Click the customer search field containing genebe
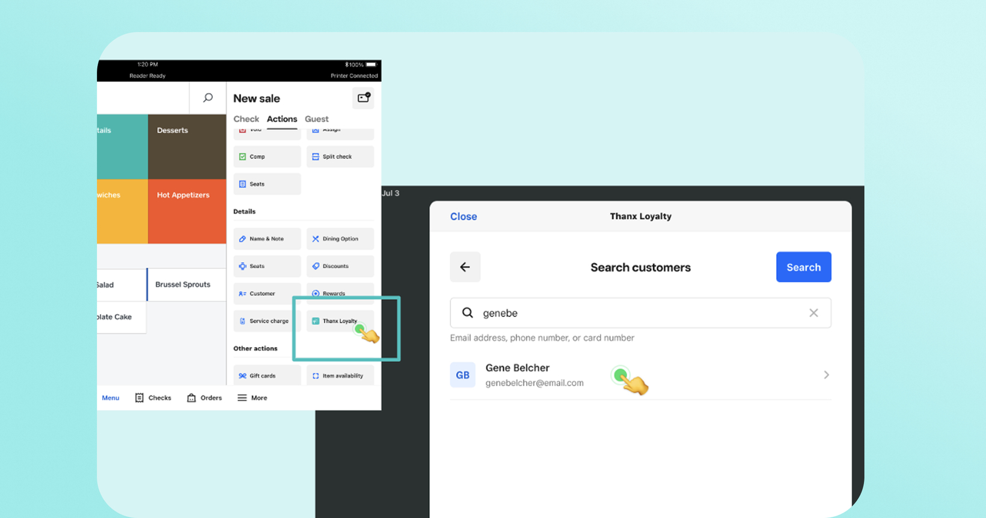986x518 pixels. coord(641,313)
